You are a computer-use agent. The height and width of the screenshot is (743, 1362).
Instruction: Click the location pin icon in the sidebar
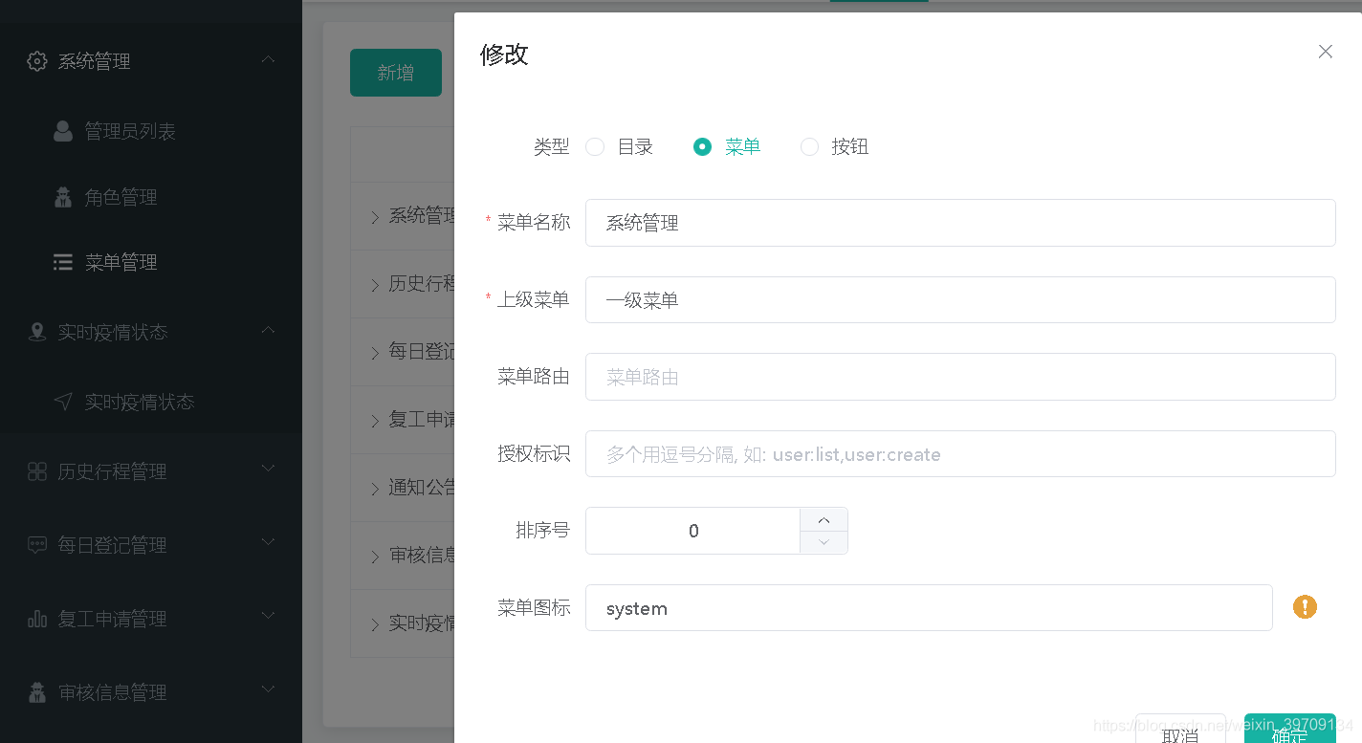point(37,332)
